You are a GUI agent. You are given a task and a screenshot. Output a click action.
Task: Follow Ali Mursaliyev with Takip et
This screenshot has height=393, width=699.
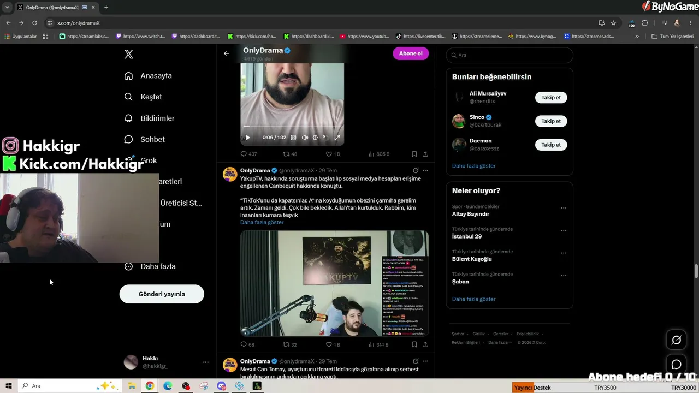(551, 97)
